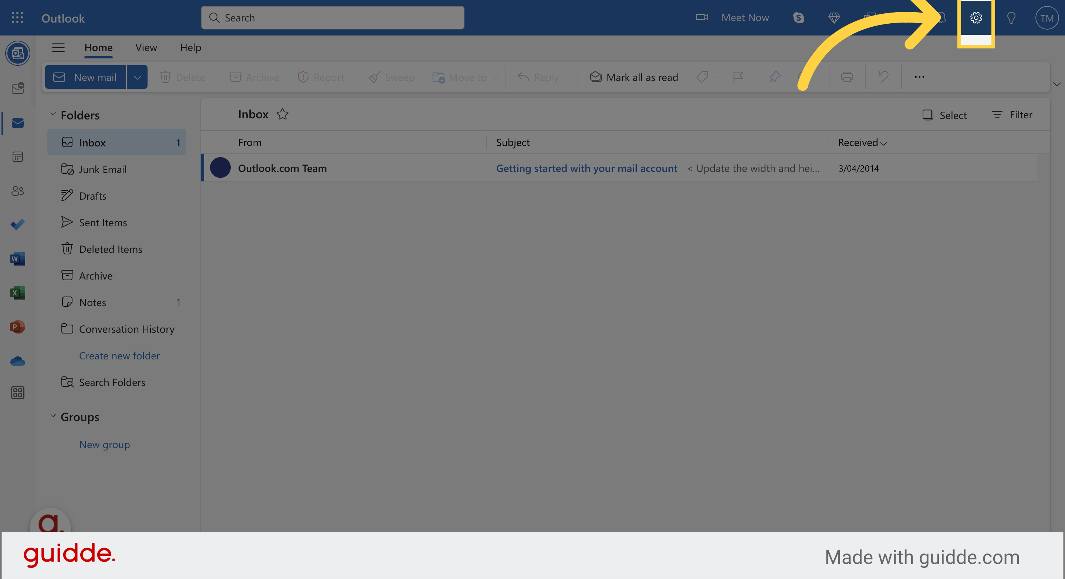This screenshot has height=579, width=1065.
Task: Select the Sent Items folder
Action: coord(116,222)
